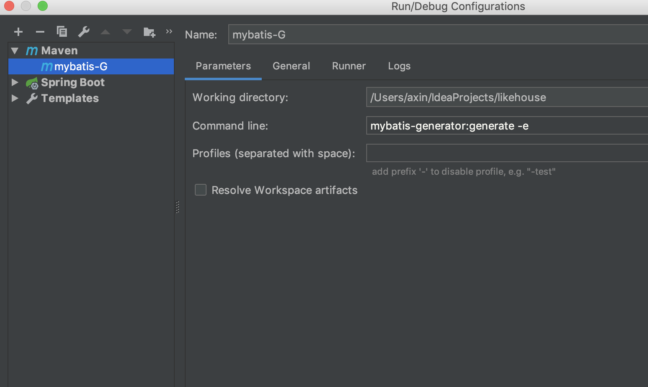The width and height of the screenshot is (648, 387).
Task: Click the Profiles input field
Action: (507, 153)
